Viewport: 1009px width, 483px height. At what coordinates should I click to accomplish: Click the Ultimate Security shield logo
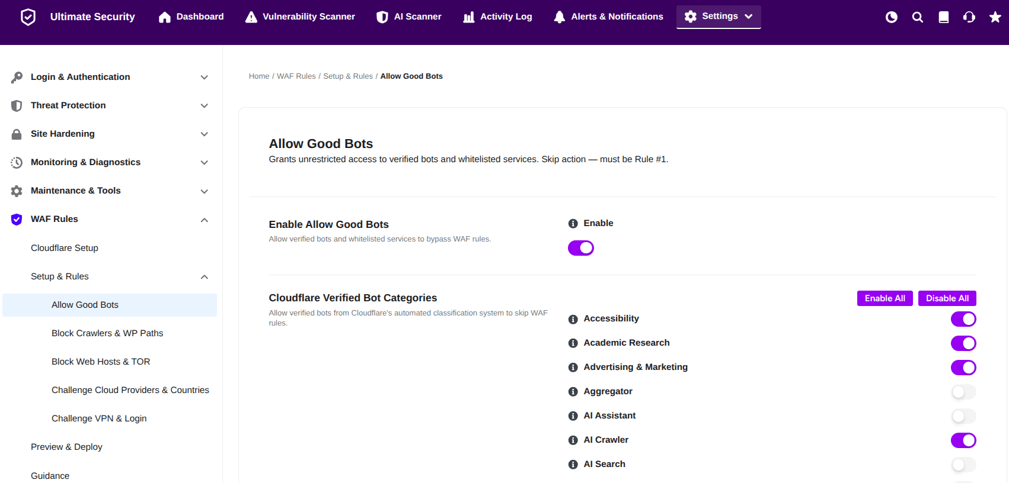pyautogui.click(x=28, y=17)
